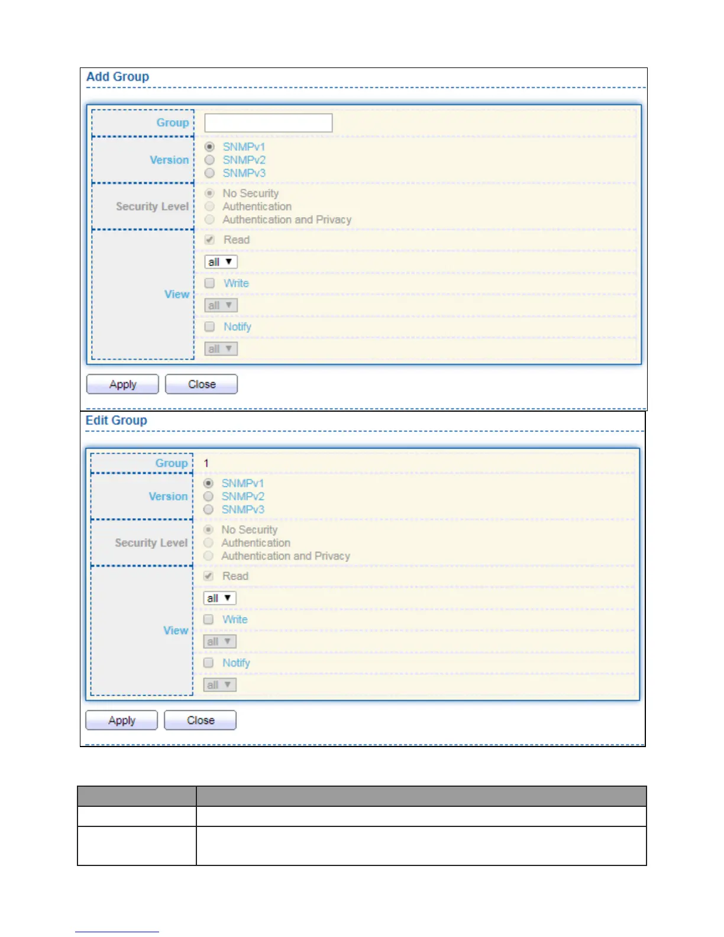Click the Version label in Add Group
724x937 pixels.
pyautogui.click(x=169, y=160)
